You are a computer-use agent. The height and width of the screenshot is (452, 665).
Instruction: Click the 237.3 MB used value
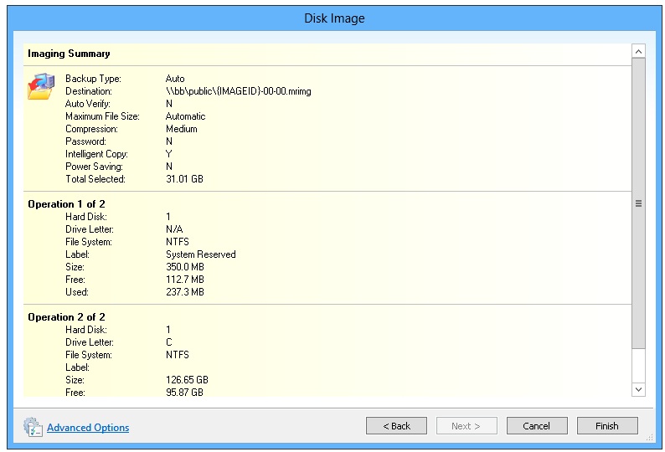point(185,292)
